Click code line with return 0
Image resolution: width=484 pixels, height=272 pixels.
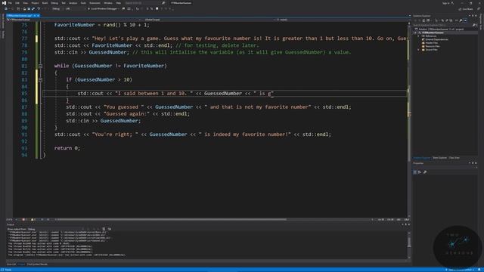(67, 148)
